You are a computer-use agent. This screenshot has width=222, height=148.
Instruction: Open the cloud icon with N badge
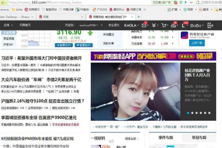click(x=173, y=25)
